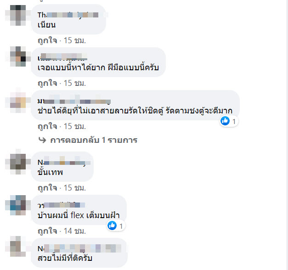
Task: Open the avatar beside the สวยไม่มีที่ติครับ comment
Action: (x=18, y=246)
